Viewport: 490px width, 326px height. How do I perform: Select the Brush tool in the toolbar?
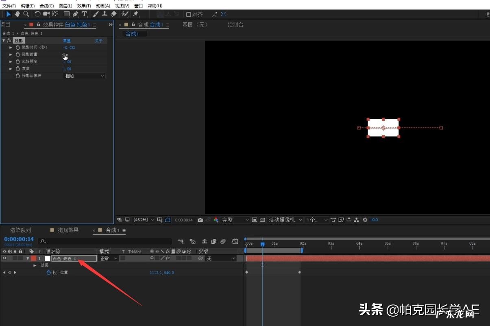tap(95, 14)
